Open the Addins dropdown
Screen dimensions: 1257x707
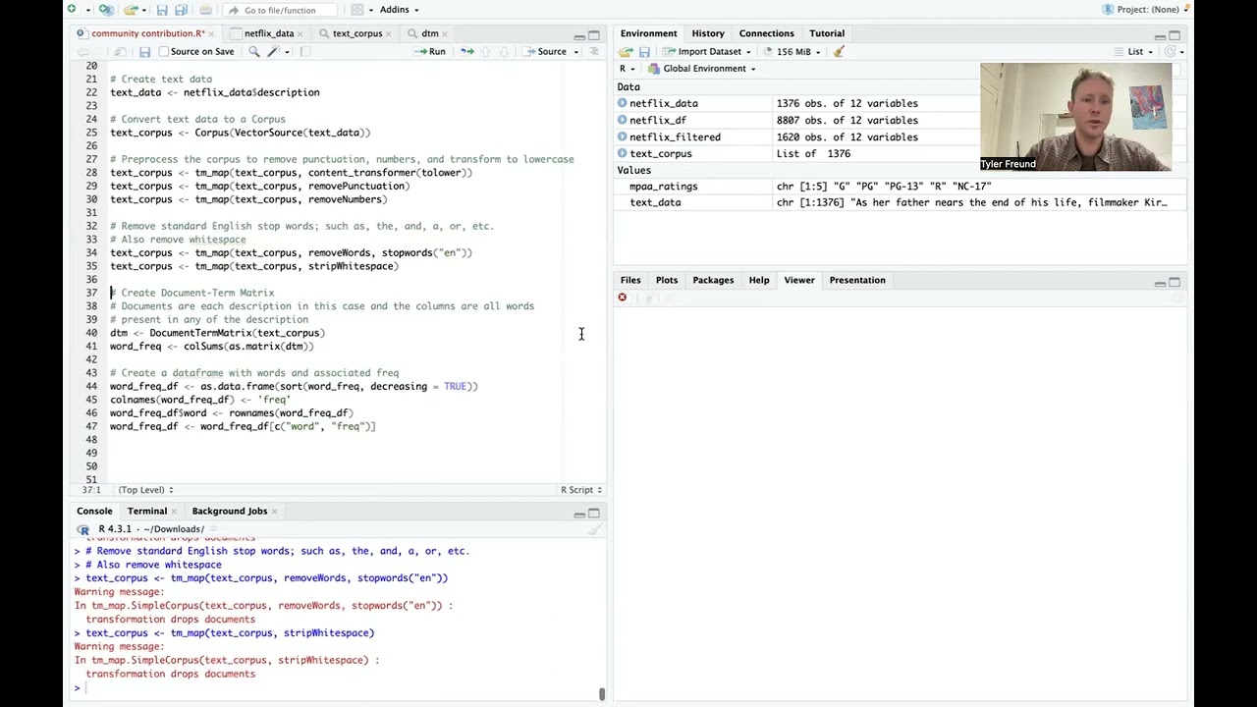399,10
